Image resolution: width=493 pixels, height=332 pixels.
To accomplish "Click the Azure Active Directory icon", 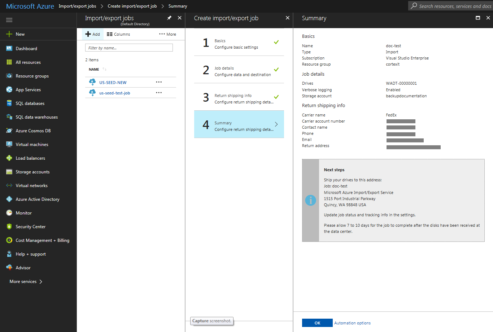I will point(9,199).
